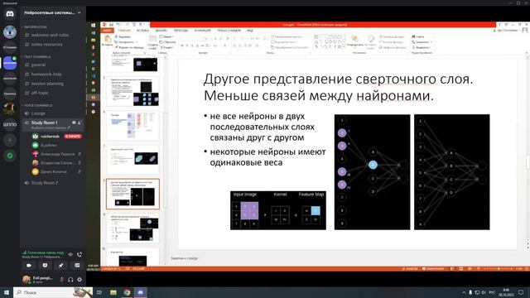This screenshot has width=530, height=298.
Task: Open Discord direct messages home icon
Action: point(10,14)
